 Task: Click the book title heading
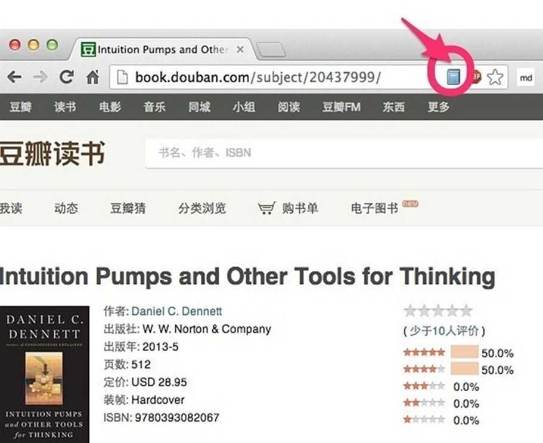pyautogui.click(x=247, y=277)
